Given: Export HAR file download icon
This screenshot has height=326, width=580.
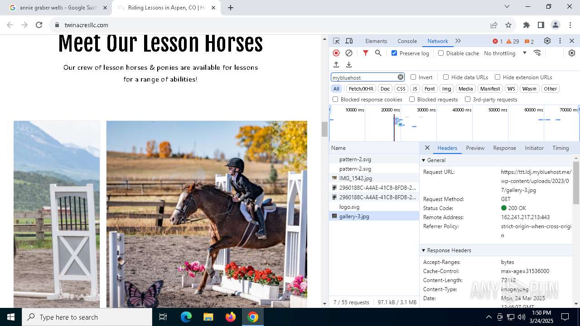Looking at the screenshot, I should tap(349, 65).
